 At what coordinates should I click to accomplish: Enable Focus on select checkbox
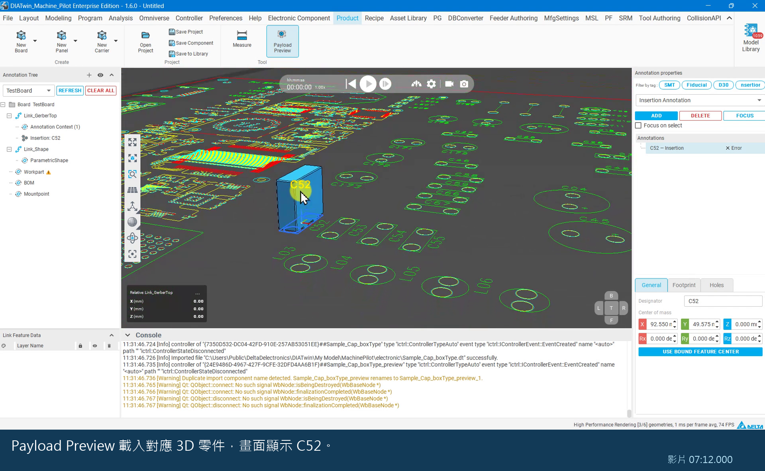coord(638,125)
